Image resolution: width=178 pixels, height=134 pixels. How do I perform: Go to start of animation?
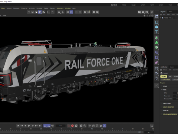[x=18, y=126]
